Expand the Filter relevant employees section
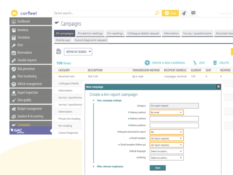Image resolution: width=233 pixels, height=175 pixels. (93, 167)
